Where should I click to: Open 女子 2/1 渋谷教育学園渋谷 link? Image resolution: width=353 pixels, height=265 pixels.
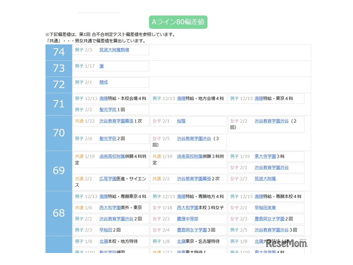[271, 168]
